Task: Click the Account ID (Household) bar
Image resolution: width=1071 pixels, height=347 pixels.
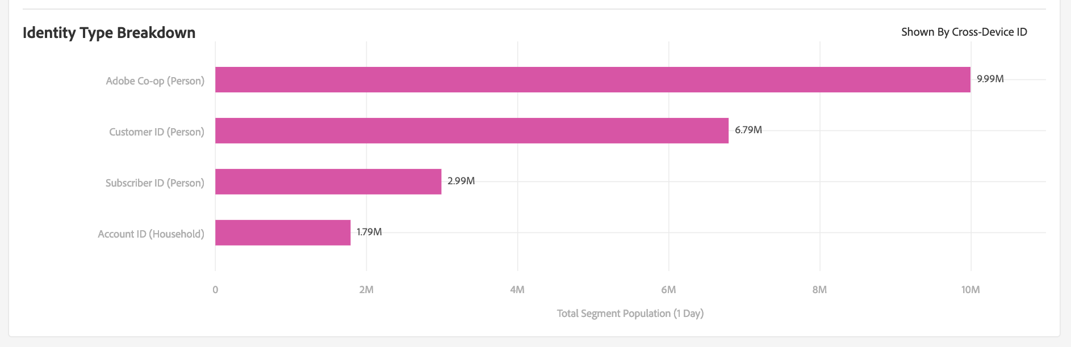Action: 282,232
